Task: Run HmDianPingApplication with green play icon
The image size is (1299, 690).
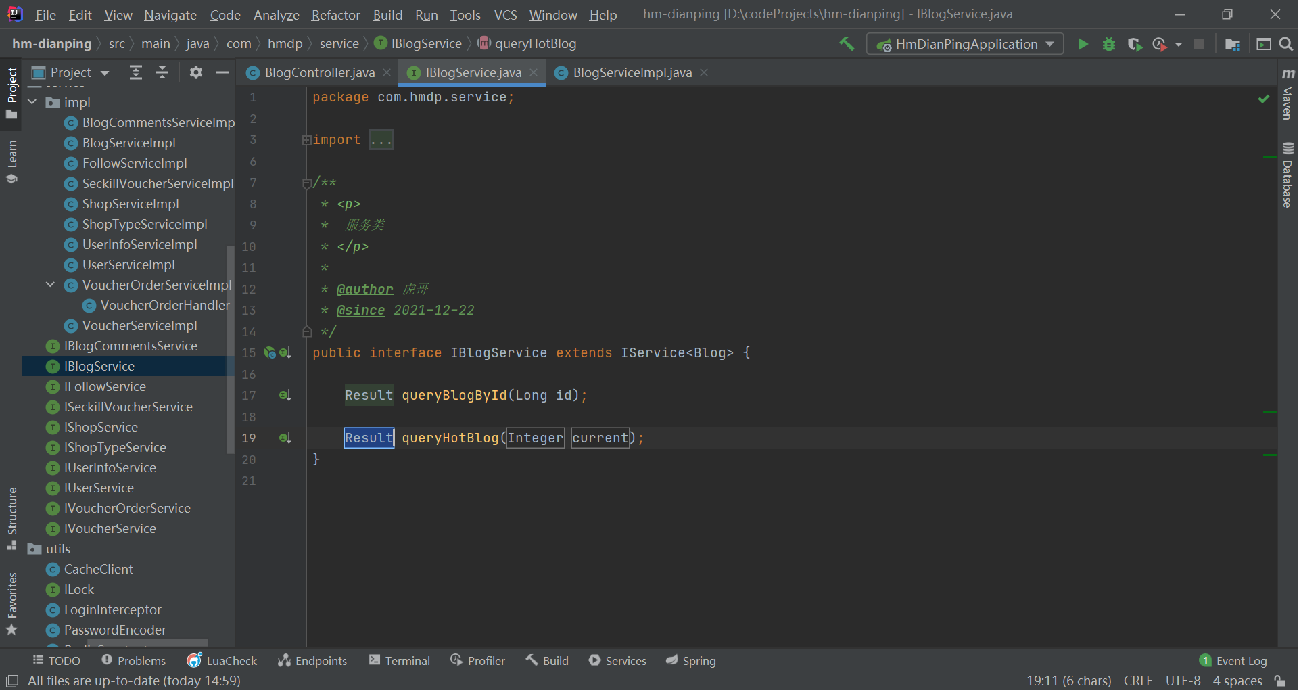Action: 1083,44
